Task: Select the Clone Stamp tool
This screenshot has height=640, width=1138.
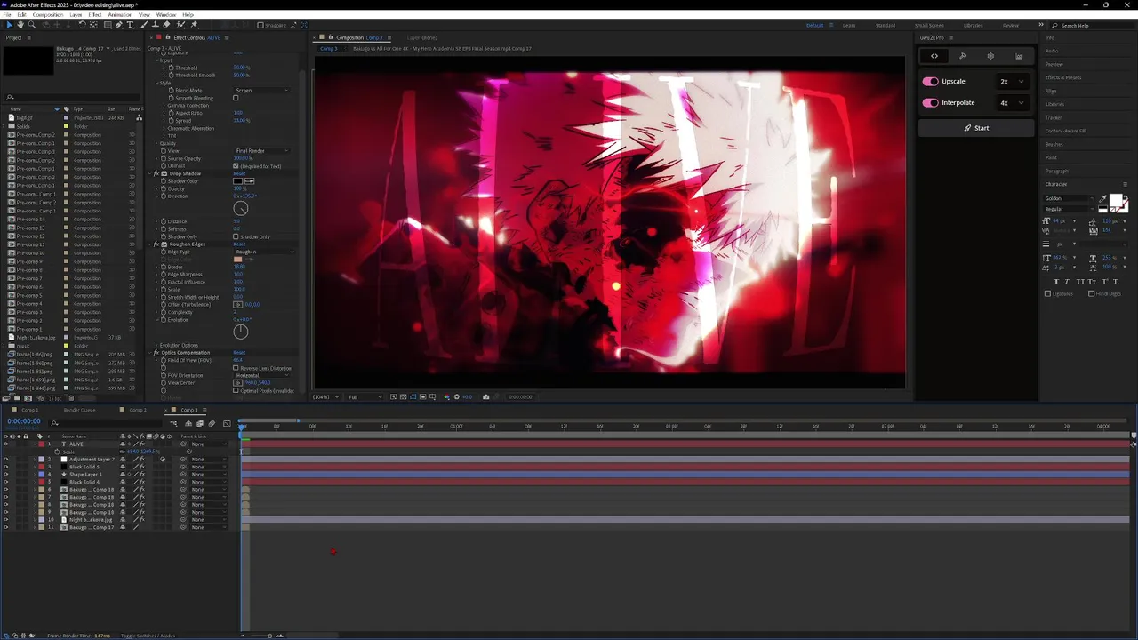Action: [156, 25]
